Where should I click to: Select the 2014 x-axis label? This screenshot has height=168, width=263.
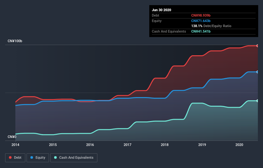[15, 145]
